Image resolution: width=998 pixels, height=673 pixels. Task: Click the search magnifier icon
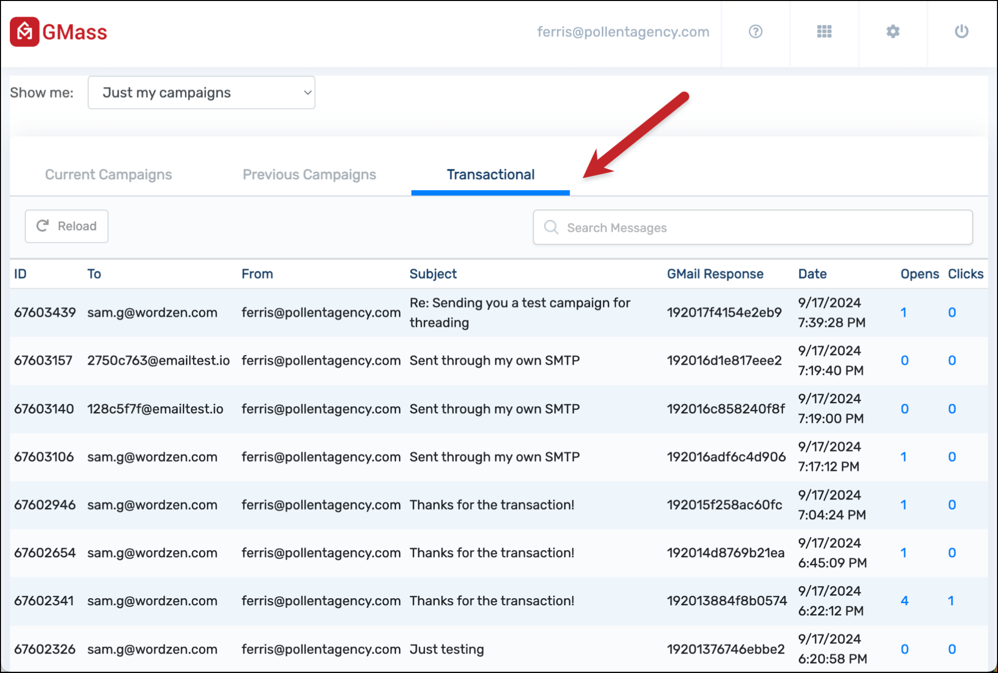(551, 227)
